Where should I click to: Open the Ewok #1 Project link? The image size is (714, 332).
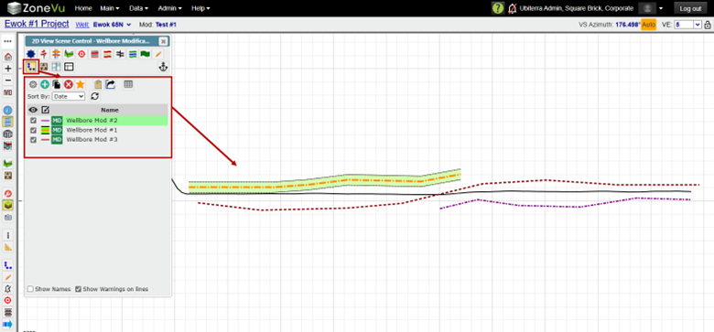[37, 24]
